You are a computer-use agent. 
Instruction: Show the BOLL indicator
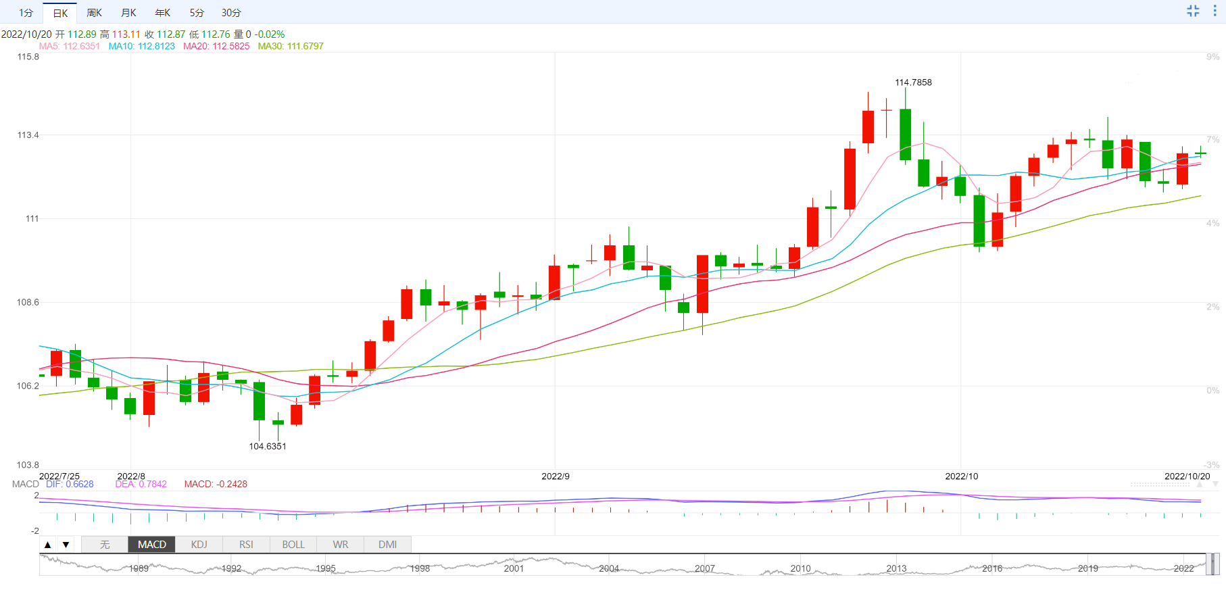coord(293,545)
